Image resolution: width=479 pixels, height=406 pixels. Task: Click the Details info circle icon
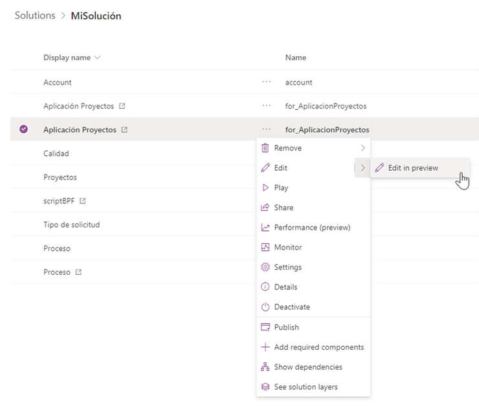point(265,287)
